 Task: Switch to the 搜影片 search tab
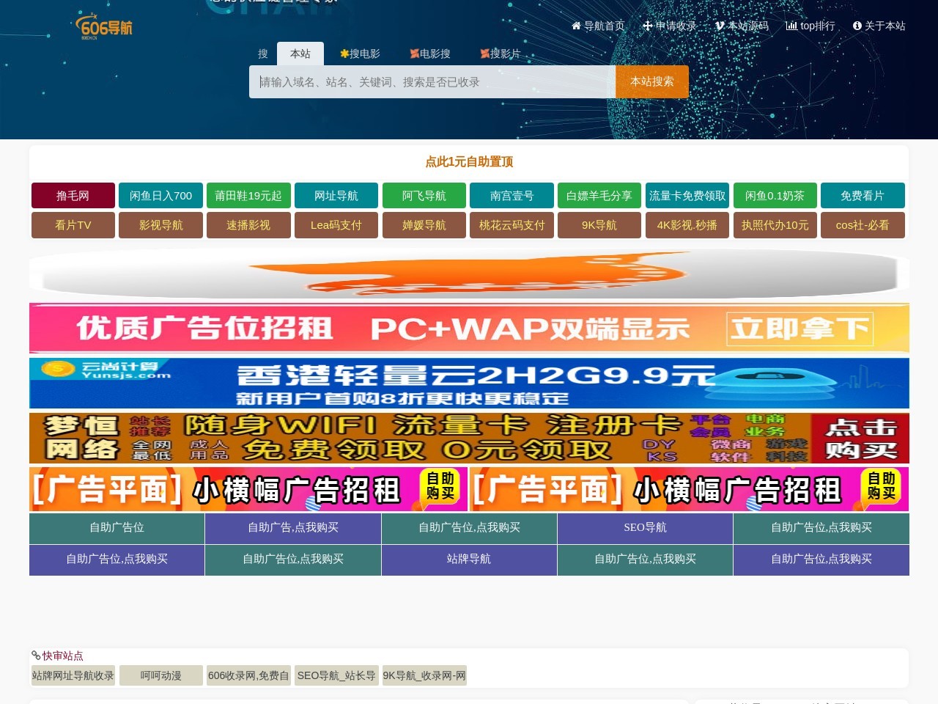(x=501, y=54)
